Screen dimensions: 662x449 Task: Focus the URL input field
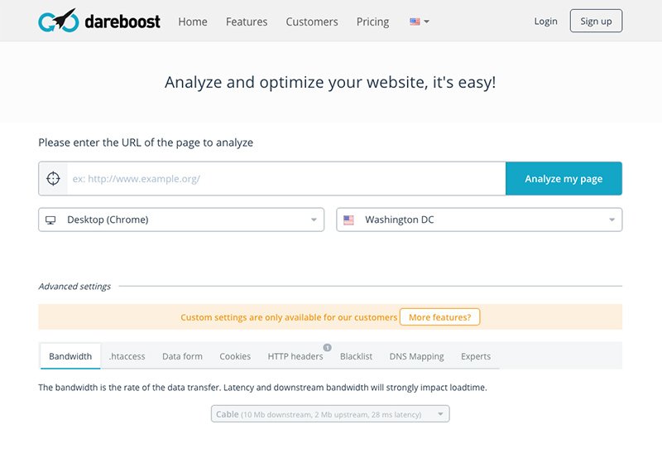click(285, 178)
